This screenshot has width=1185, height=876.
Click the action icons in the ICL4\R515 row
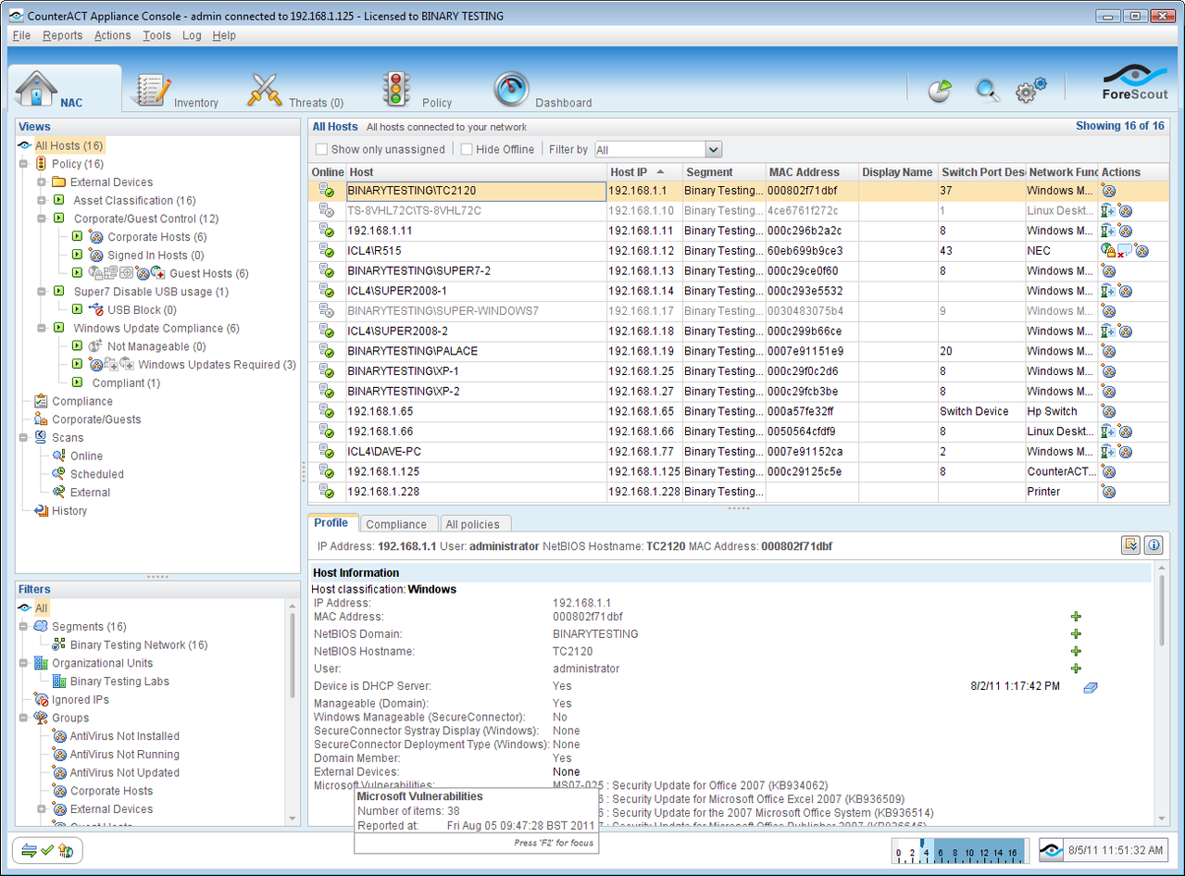(x=1125, y=251)
